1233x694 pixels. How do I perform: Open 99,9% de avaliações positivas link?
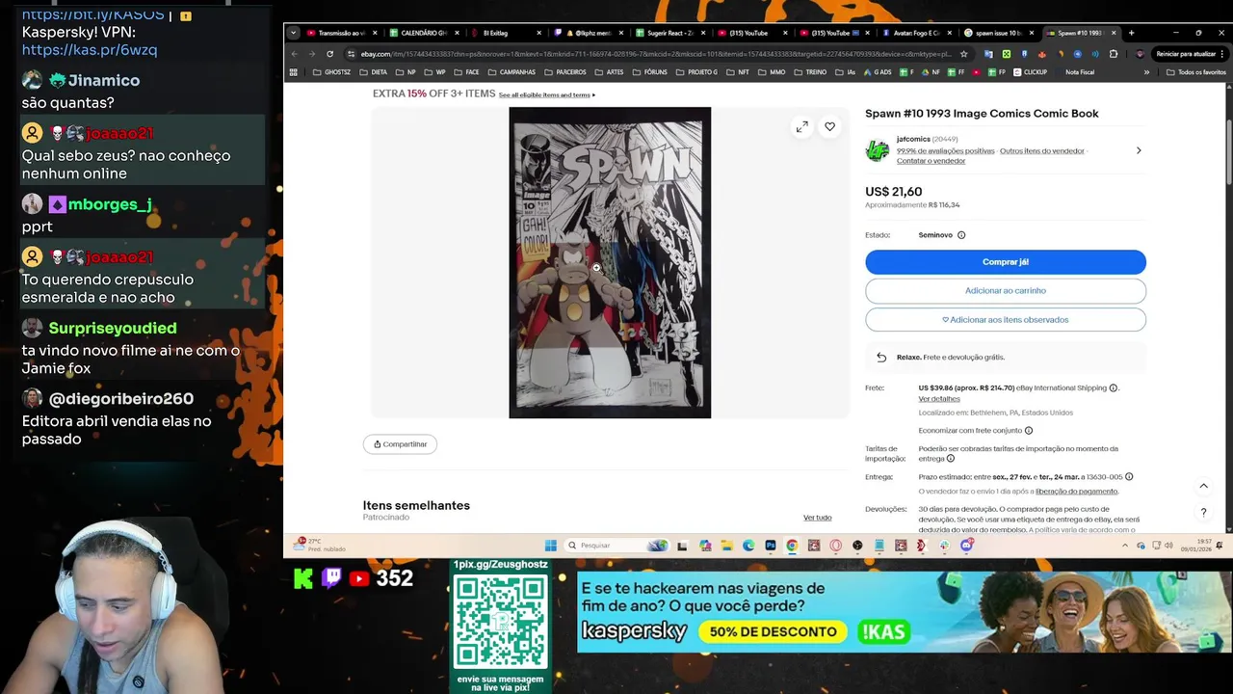[945, 151]
